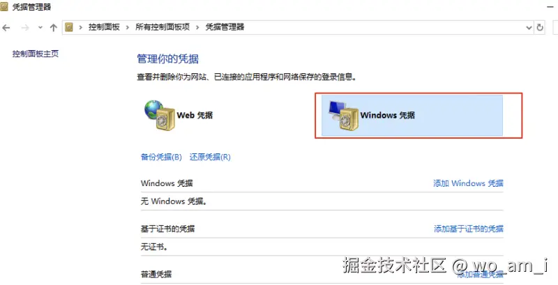Click 添加 Windows 凭据 link

point(468,183)
